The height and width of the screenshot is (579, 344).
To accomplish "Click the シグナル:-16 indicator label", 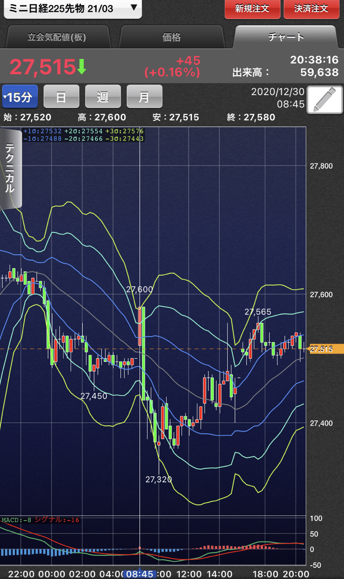I will tap(57, 520).
